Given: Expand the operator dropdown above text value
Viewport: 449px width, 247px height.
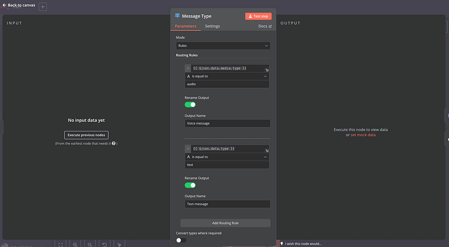Looking at the screenshot, I should coord(227,157).
